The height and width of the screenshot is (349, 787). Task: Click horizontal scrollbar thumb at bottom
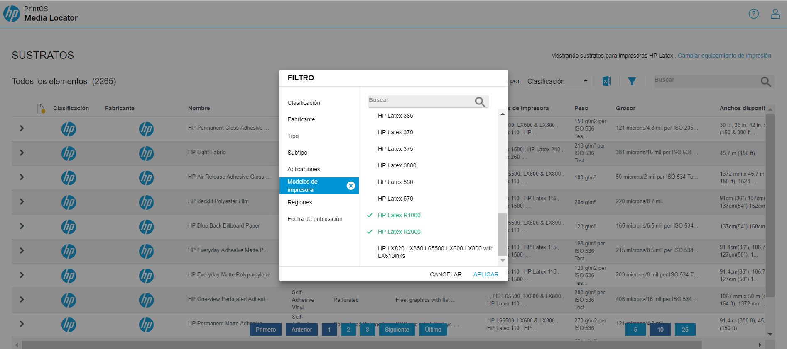[361, 345]
